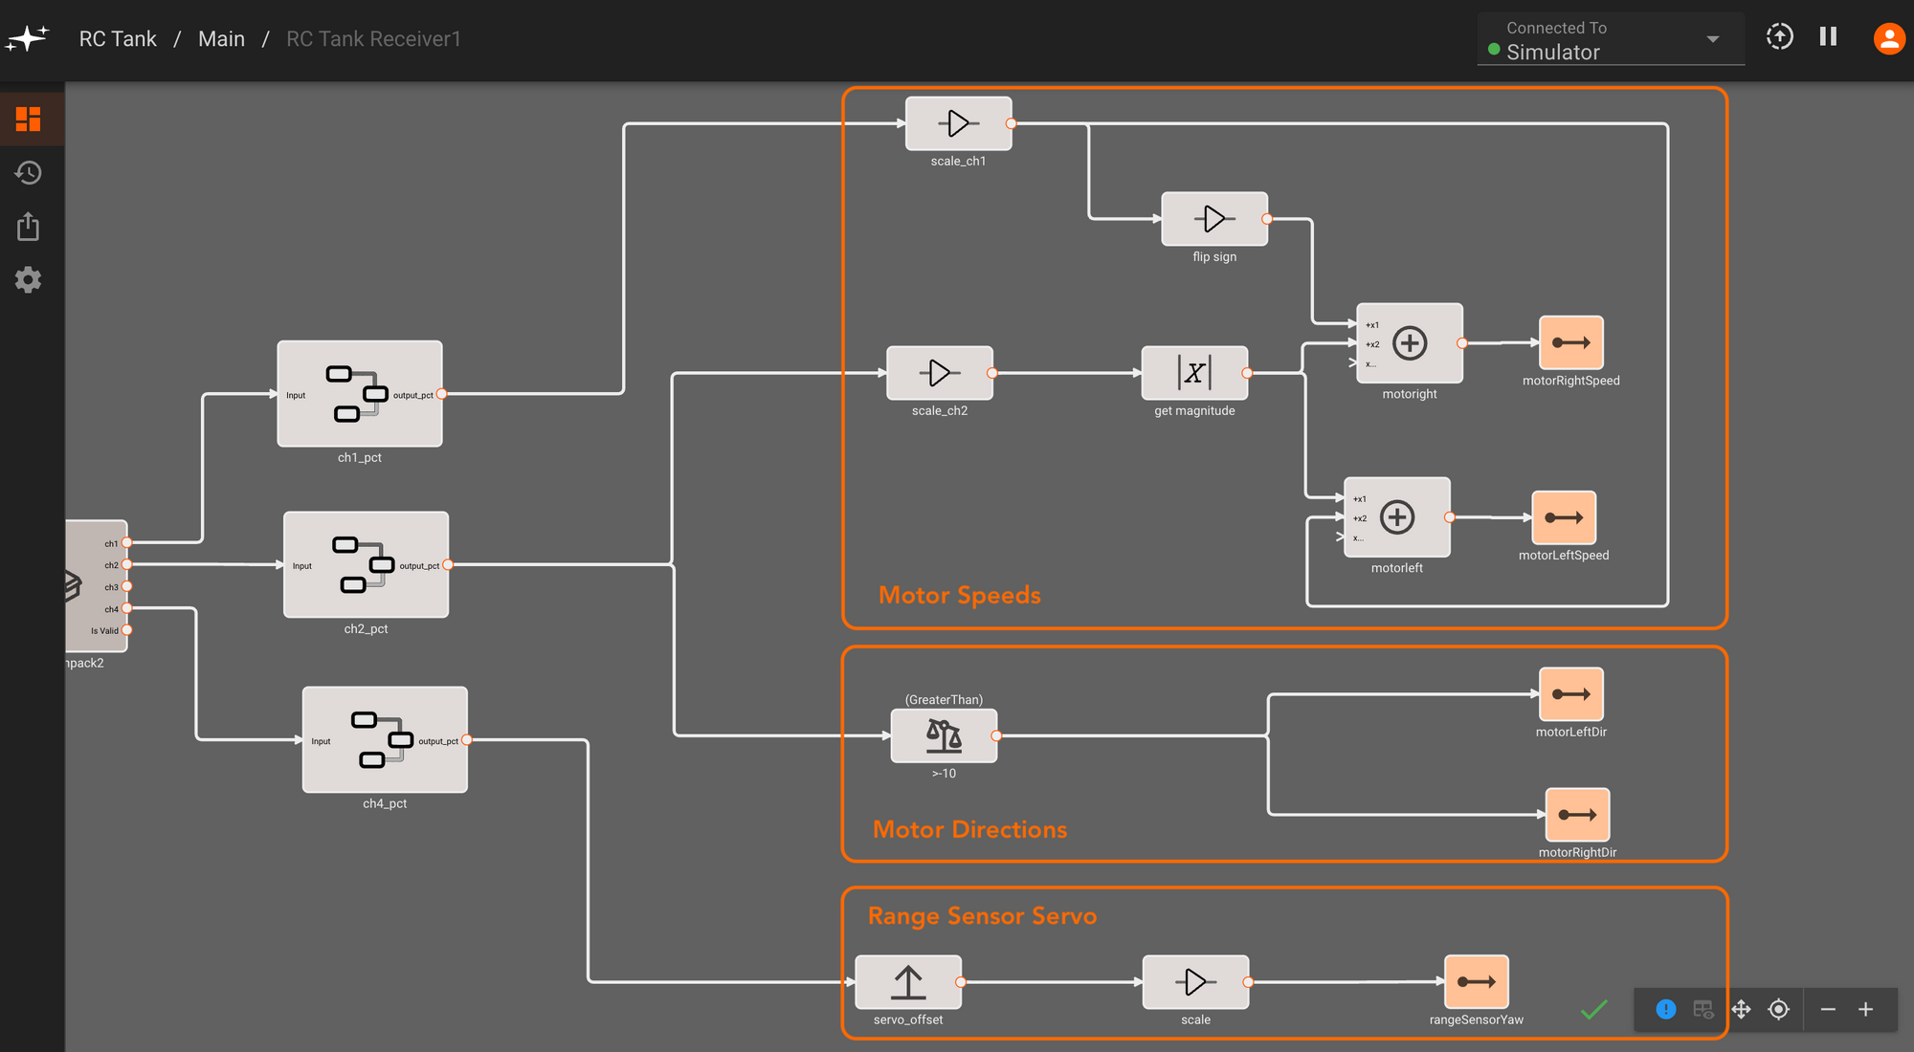Go to Main breadcrumb
The image size is (1914, 1052).
click(221, 39)
